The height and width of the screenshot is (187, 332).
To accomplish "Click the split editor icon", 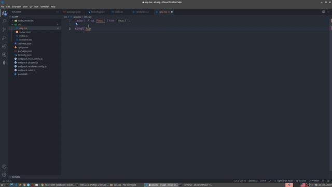I will pos(324,12).
